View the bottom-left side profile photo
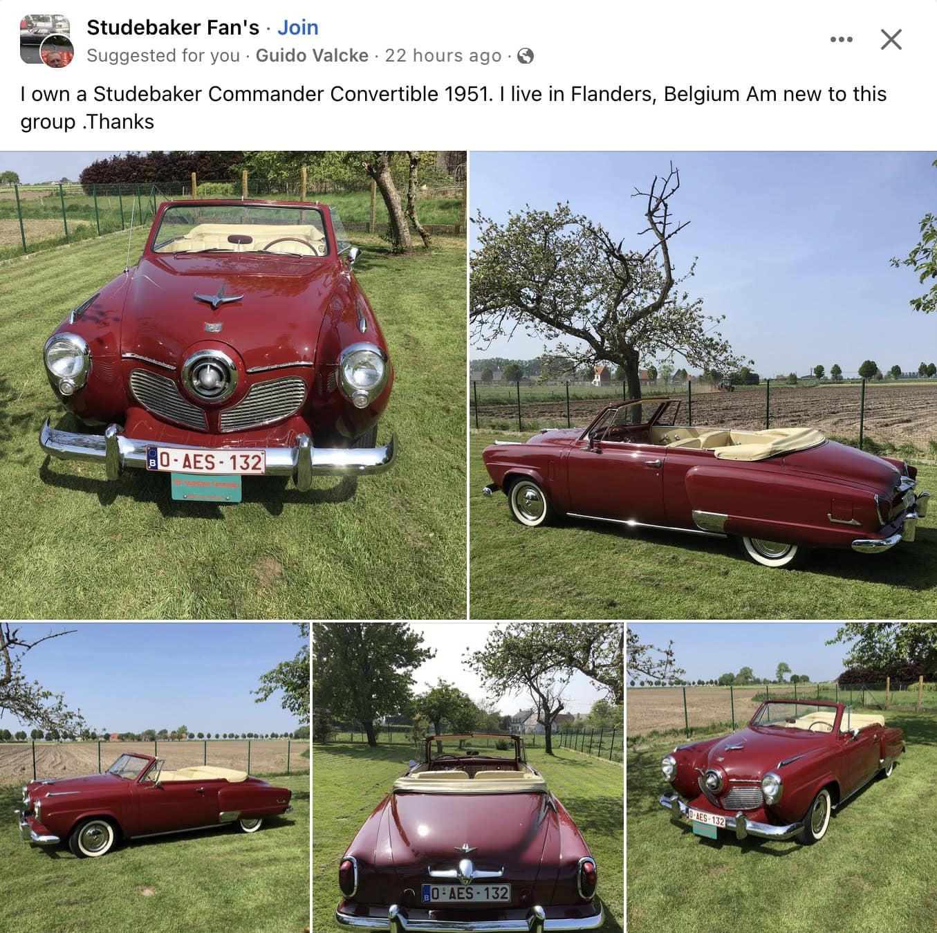937x933 pixels. pos(154,777)
